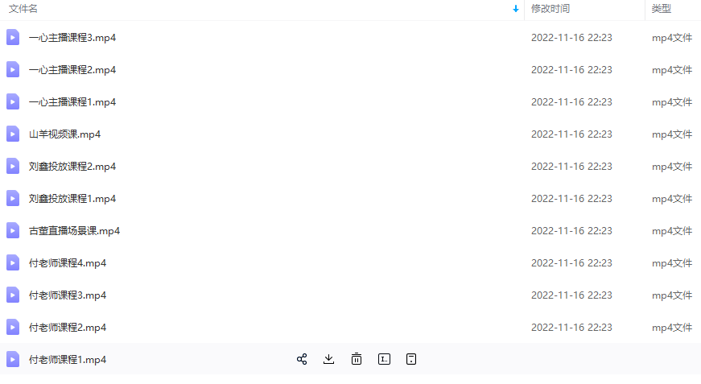This screenshot has height=384, width=701.
Task: Sort files by 修改时间 column header
Action: [x=550, y=9]
